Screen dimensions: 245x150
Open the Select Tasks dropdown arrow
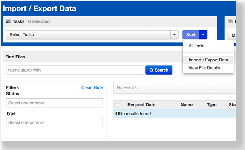(x=175, y=35)
